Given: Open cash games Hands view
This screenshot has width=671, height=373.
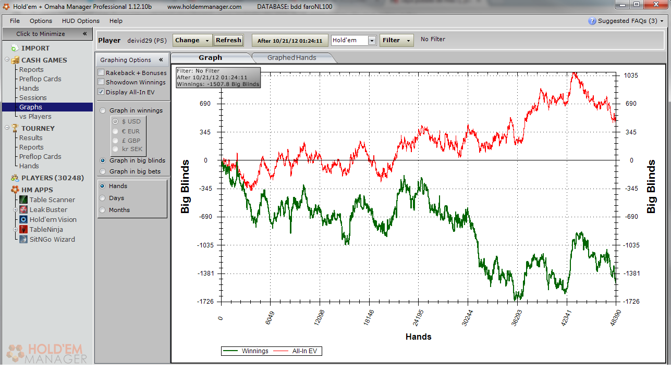Looking at the screenshot, I should (x=29, y=88).
